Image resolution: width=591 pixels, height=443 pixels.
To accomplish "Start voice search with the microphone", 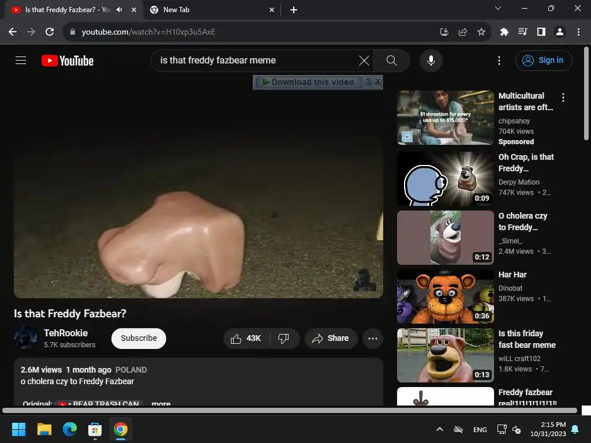I will point(431,60).
